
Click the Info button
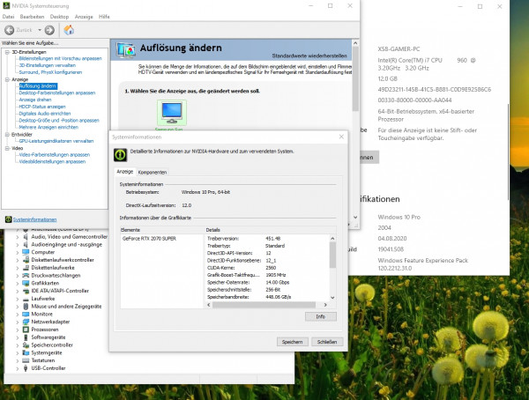coord(321,316)
